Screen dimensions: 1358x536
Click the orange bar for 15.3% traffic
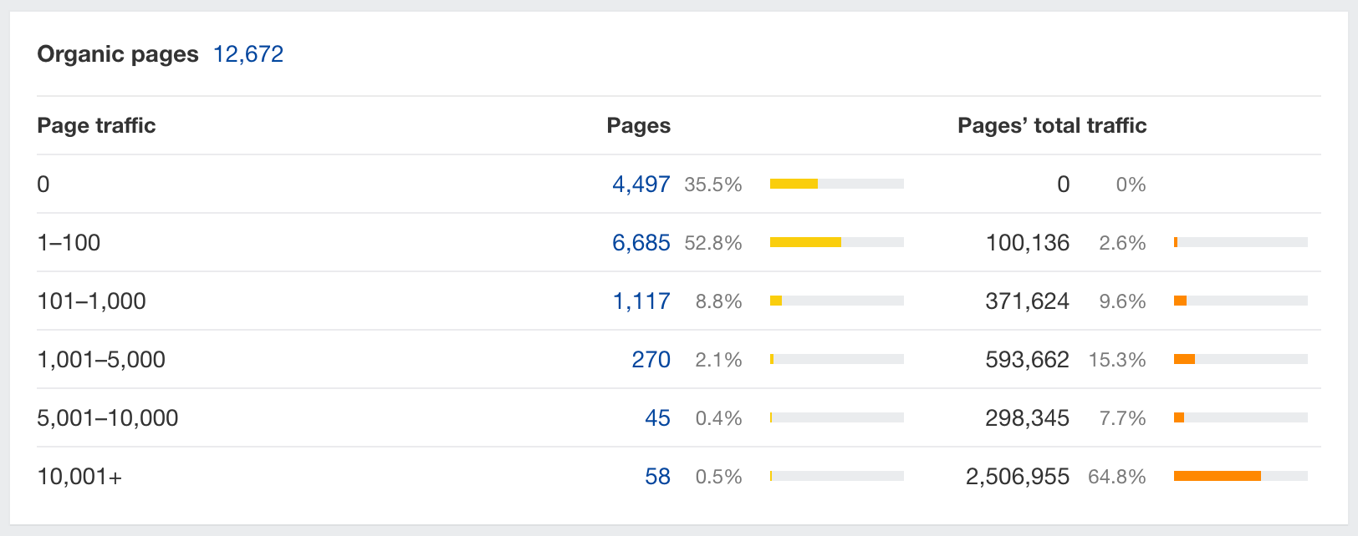pyautogui.click(x=1184, y=359)
